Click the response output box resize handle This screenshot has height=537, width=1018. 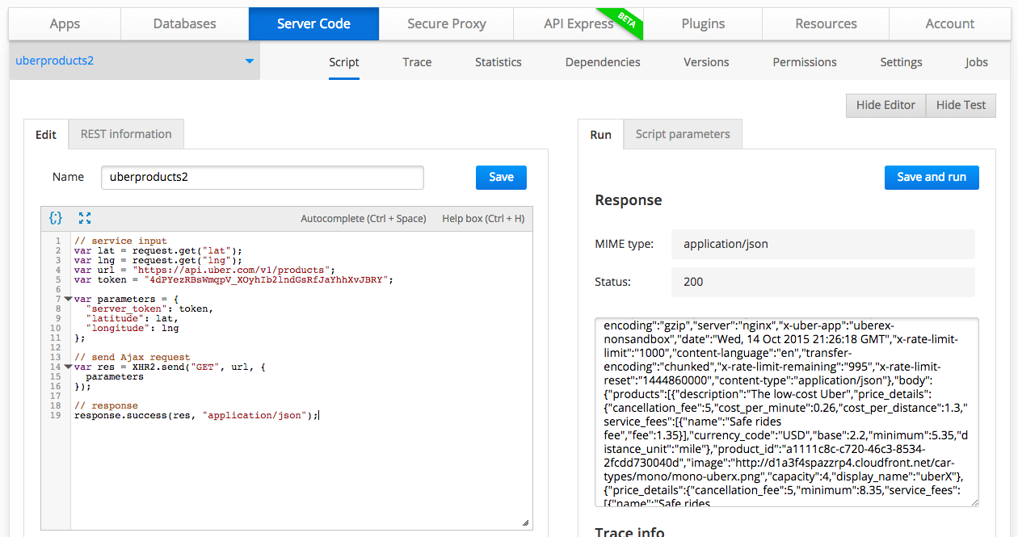[973, 501]
